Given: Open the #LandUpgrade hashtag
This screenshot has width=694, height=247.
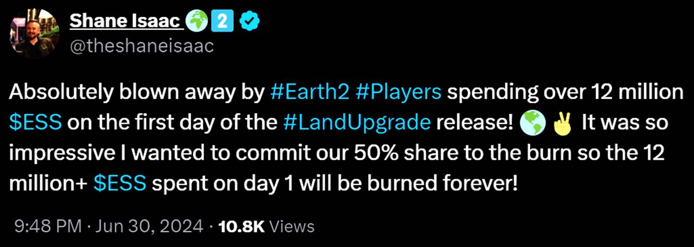Looking at the screenshot, I should [x=356, y=123].
